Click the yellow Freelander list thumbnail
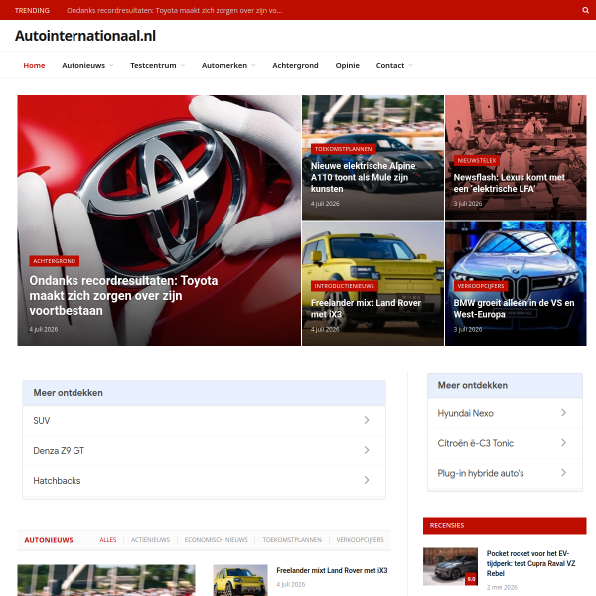 240,580
